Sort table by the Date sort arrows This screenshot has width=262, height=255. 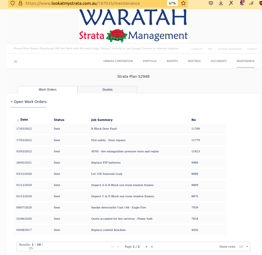[x=18, y=120]
